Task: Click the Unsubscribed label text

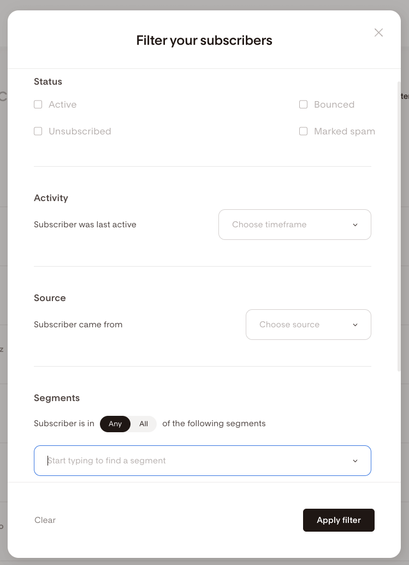Action: [x=80, y=131]
